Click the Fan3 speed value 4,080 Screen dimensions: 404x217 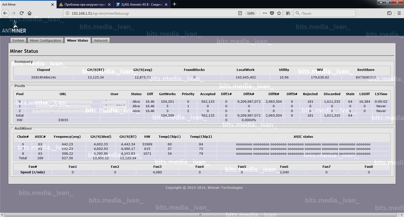pos(157,172)
